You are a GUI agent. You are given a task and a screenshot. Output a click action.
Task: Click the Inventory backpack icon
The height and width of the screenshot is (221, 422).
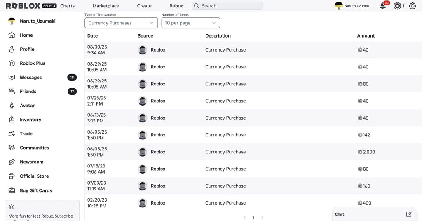point(12,120)
